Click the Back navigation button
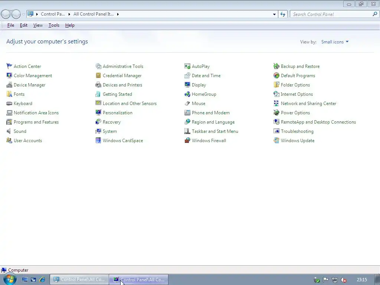This screenshot has height=285, width=380. tap(6, 14)
